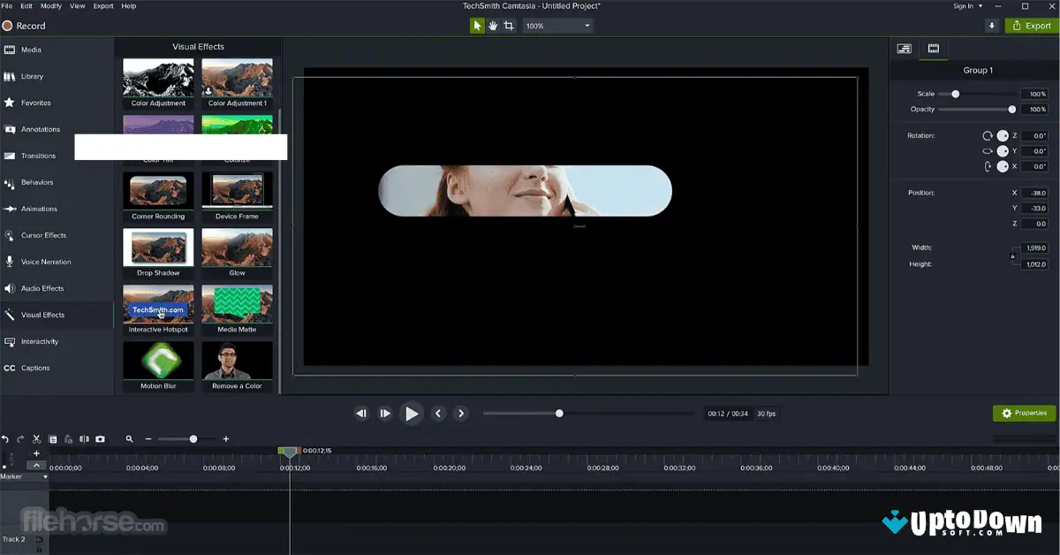Click the Undo arrow above the timeline
1060x555 pixels.
[6, 437]
